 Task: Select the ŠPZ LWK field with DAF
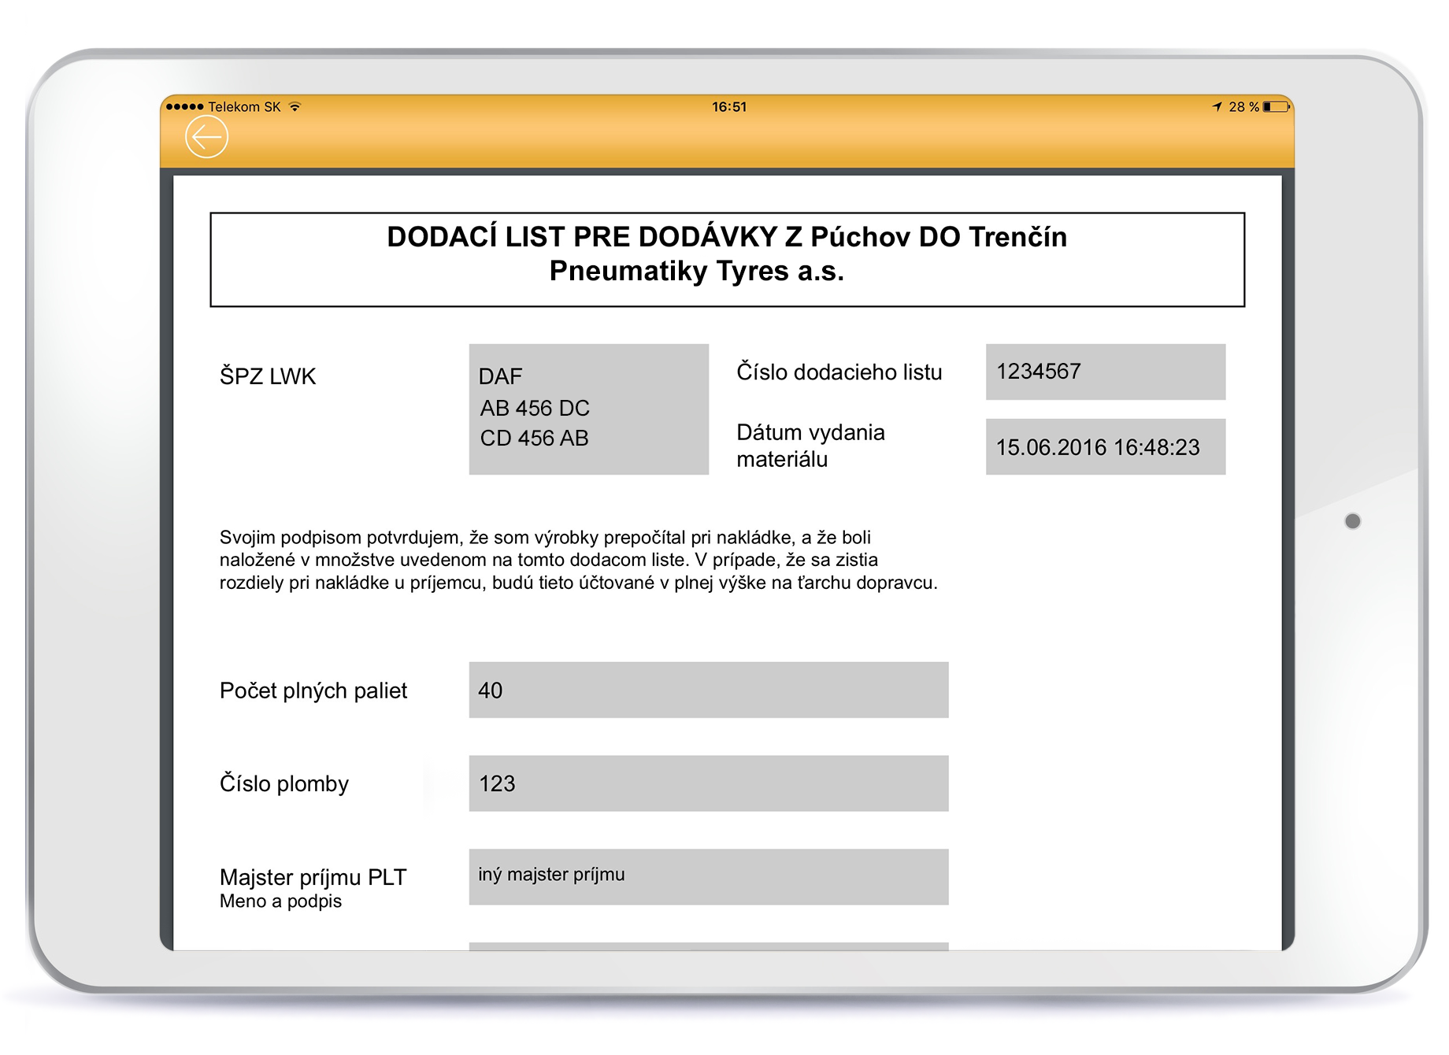coord(589,409)
